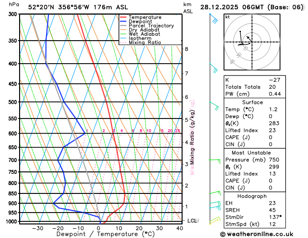Click the most unstable theta-e value '299'
The height and width of the screenshot is (238, 308).
click(x=274, y=167)
